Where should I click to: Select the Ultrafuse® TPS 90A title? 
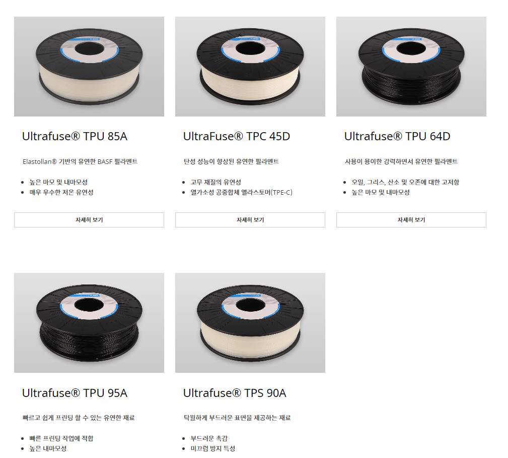235,393
